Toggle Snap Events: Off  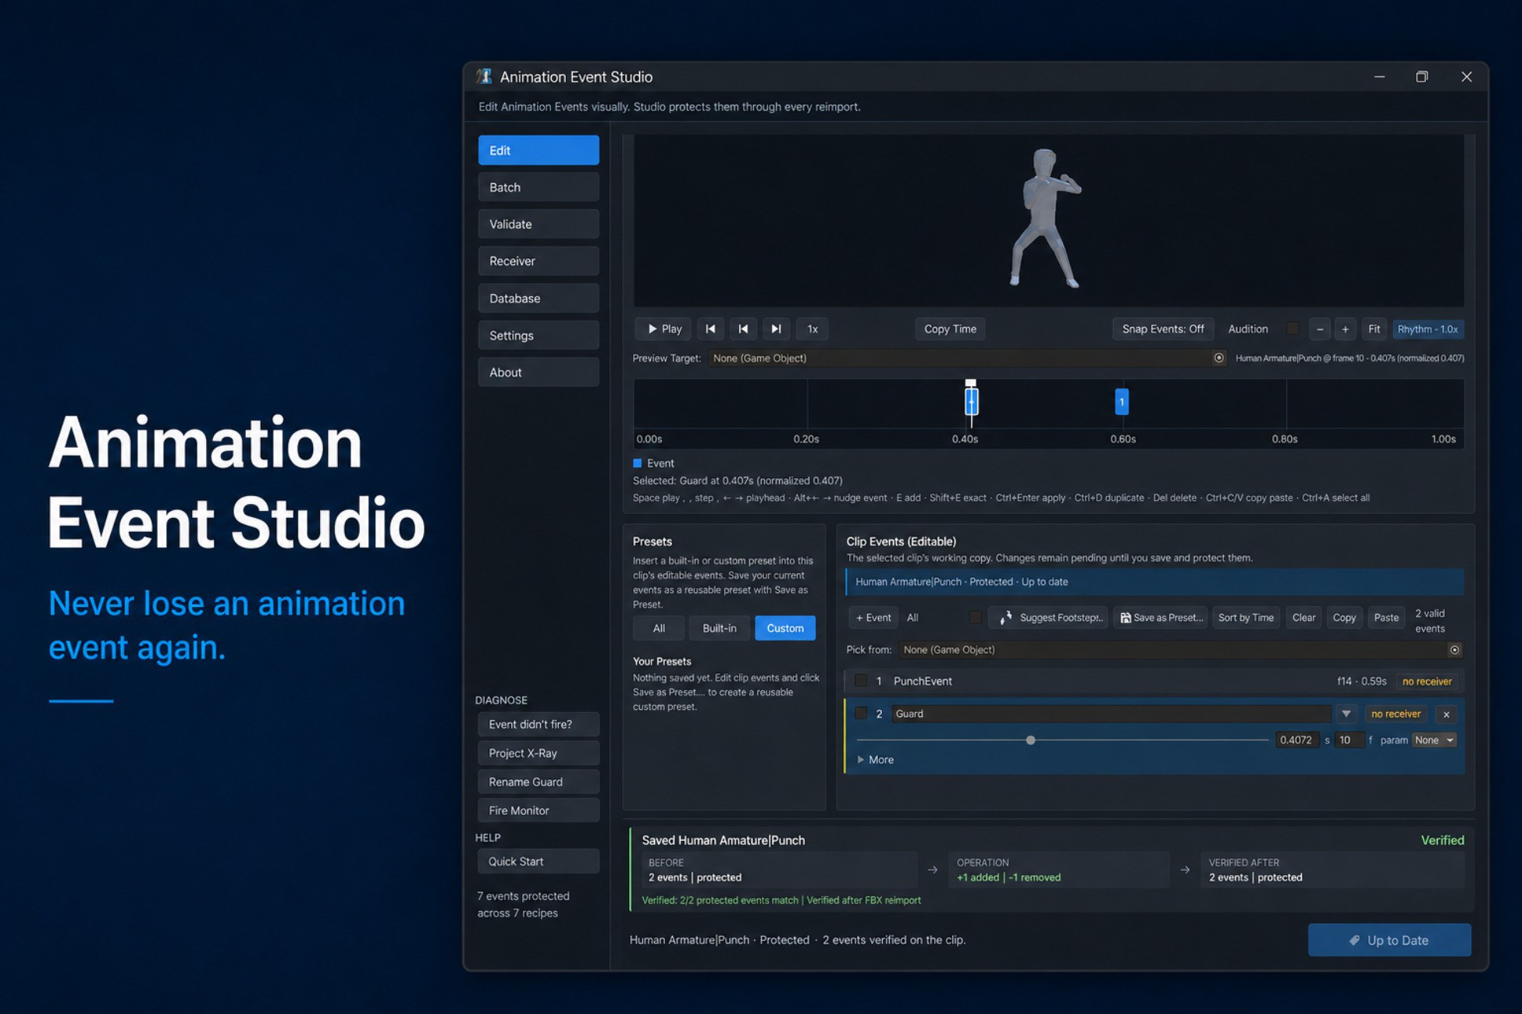coord(1162,329)
